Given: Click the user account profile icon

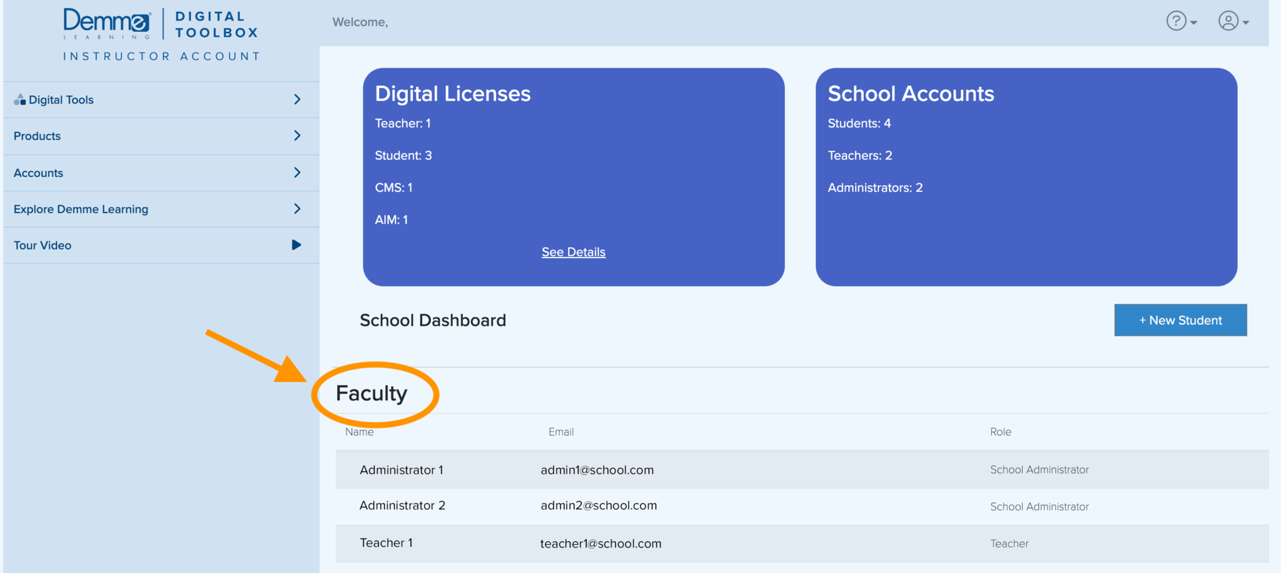Looking at the screenshot, I should pyautogui.click(x=1227, y=21).
